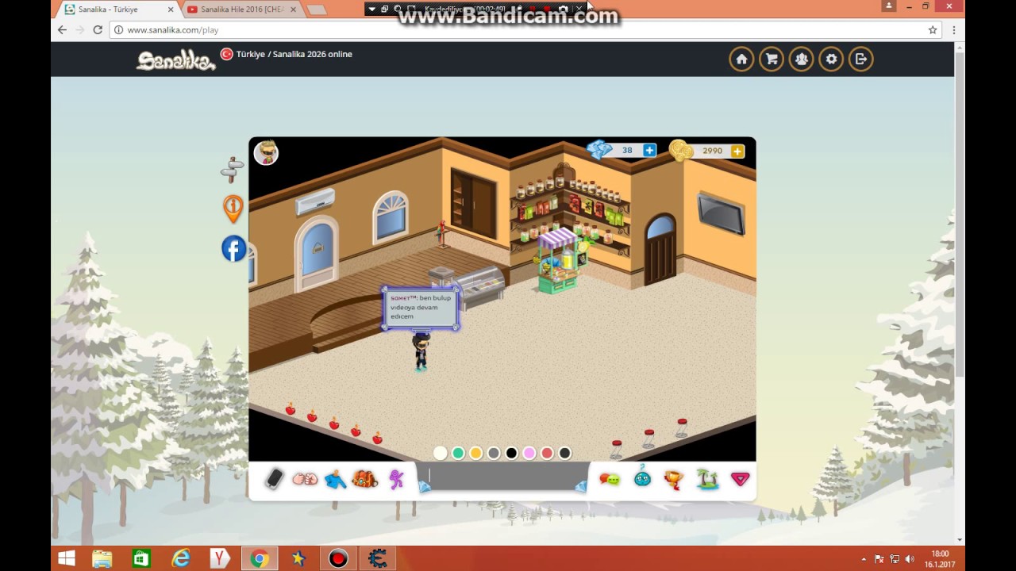Click the blue arched door on left wall
Viewport: 1016px width, 571px height.
click(317, 252)
